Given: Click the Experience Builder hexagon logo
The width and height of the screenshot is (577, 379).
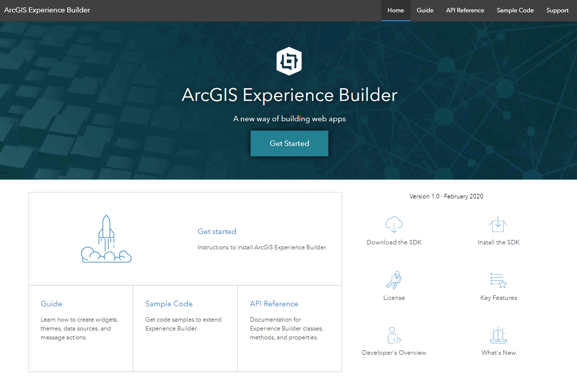Looking at the screenshot, I should 289,61.
